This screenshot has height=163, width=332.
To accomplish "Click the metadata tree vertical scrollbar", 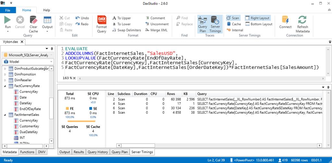I will click(52, 108).
